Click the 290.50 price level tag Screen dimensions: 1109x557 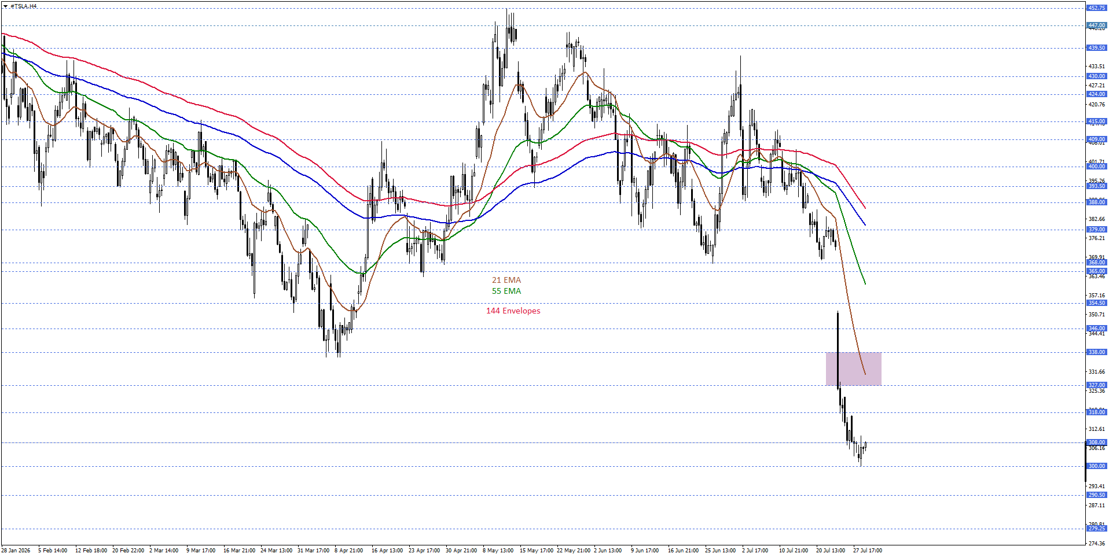click(1096, 495)
